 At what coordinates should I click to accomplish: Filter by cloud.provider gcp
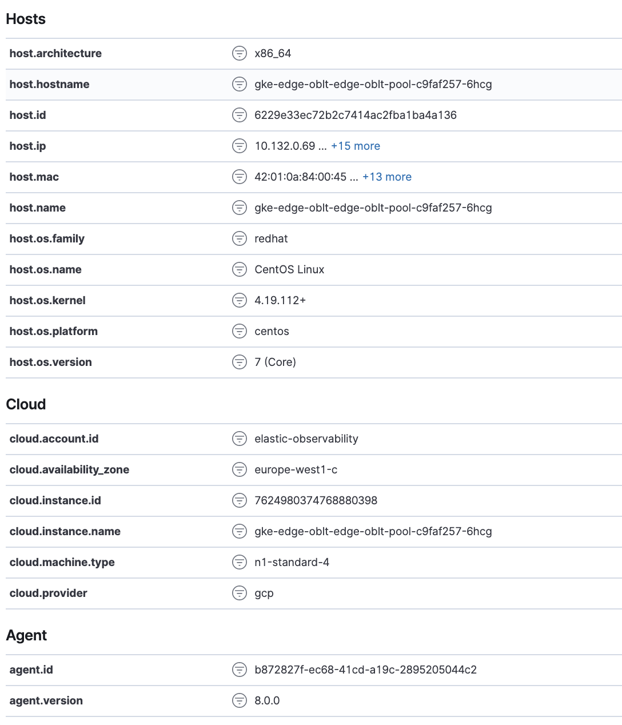click(x=239, y=593)
